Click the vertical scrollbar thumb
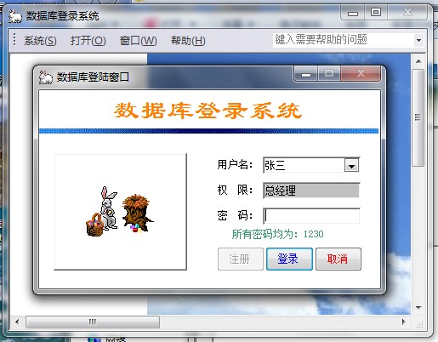 pos(418,117)
